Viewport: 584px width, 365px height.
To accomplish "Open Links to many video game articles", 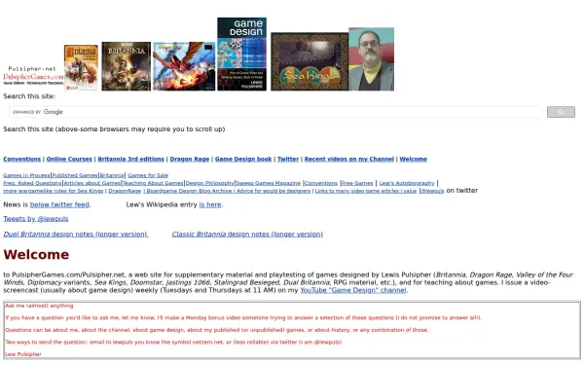I will (x=366, y=191).
